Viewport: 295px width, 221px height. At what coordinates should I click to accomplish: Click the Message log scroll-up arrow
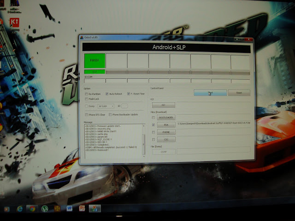144,126
